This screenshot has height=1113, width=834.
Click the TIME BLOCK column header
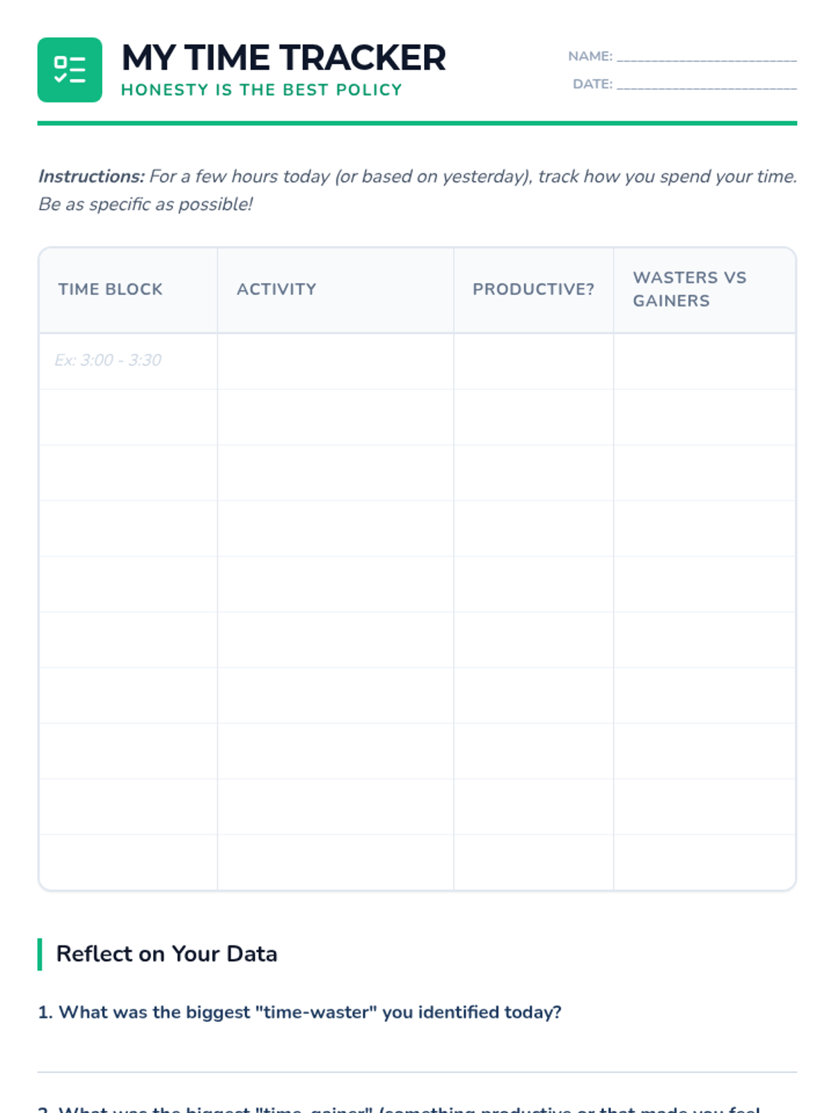click(x=111, y=289)
